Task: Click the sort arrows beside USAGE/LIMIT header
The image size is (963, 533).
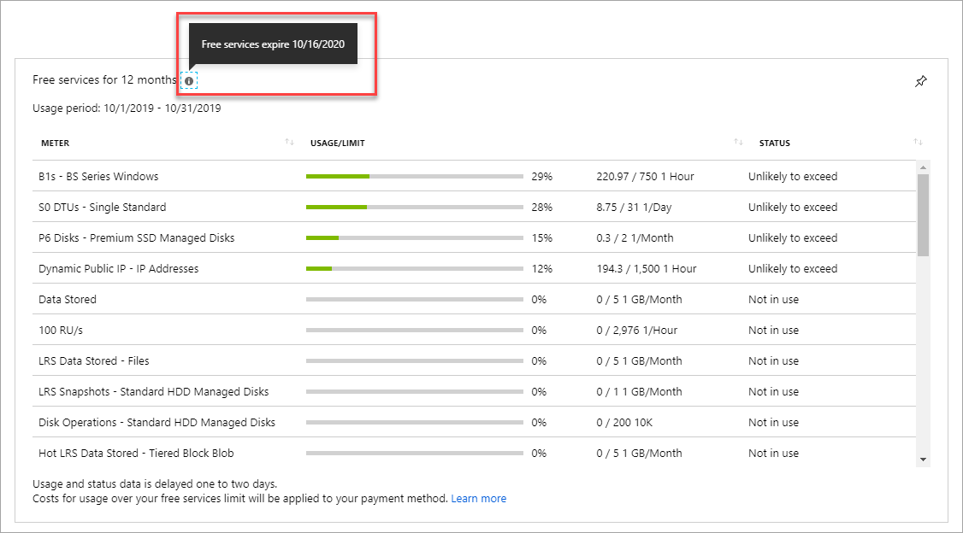Action: click(x=738, y=143)
